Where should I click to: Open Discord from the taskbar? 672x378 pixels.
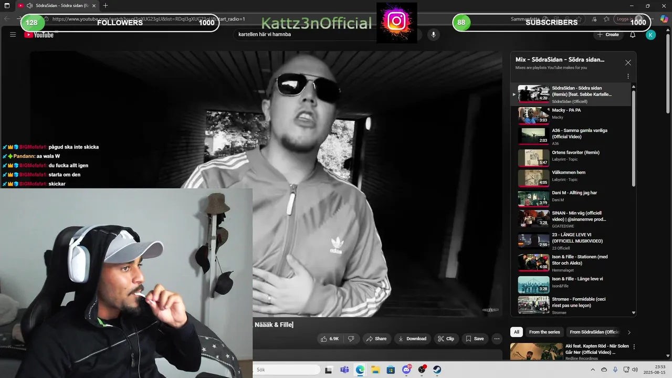click(406, 370)
